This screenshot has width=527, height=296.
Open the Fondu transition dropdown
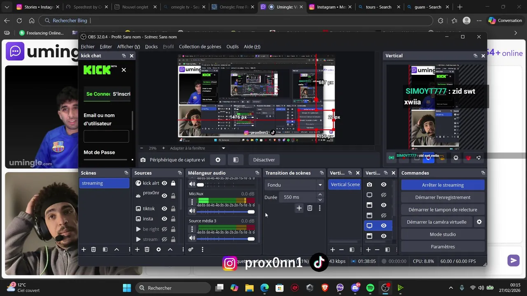294,185
